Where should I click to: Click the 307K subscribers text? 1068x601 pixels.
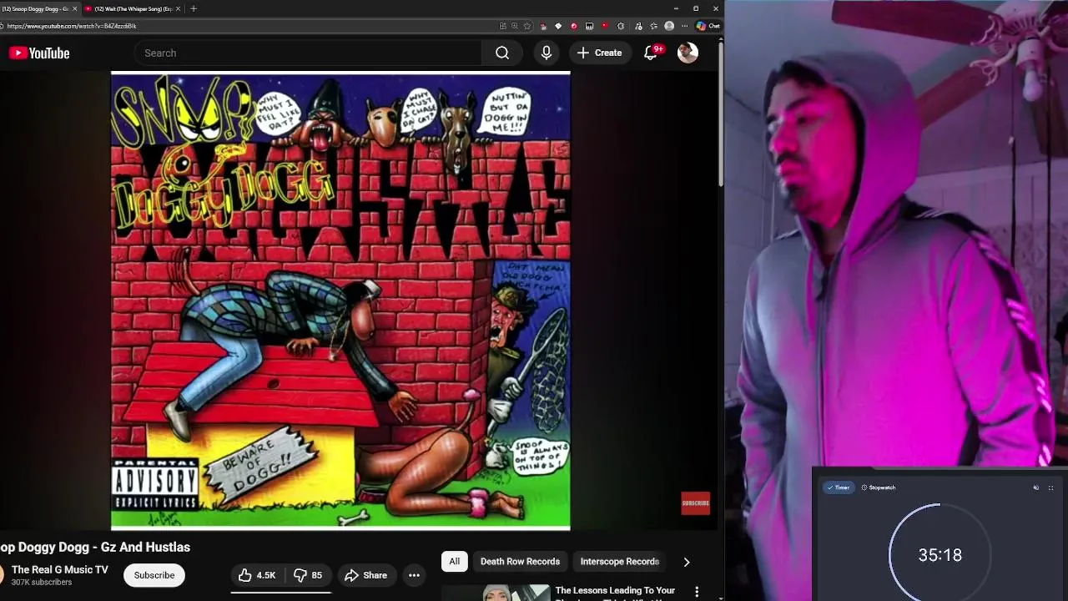tap(42, 583)
